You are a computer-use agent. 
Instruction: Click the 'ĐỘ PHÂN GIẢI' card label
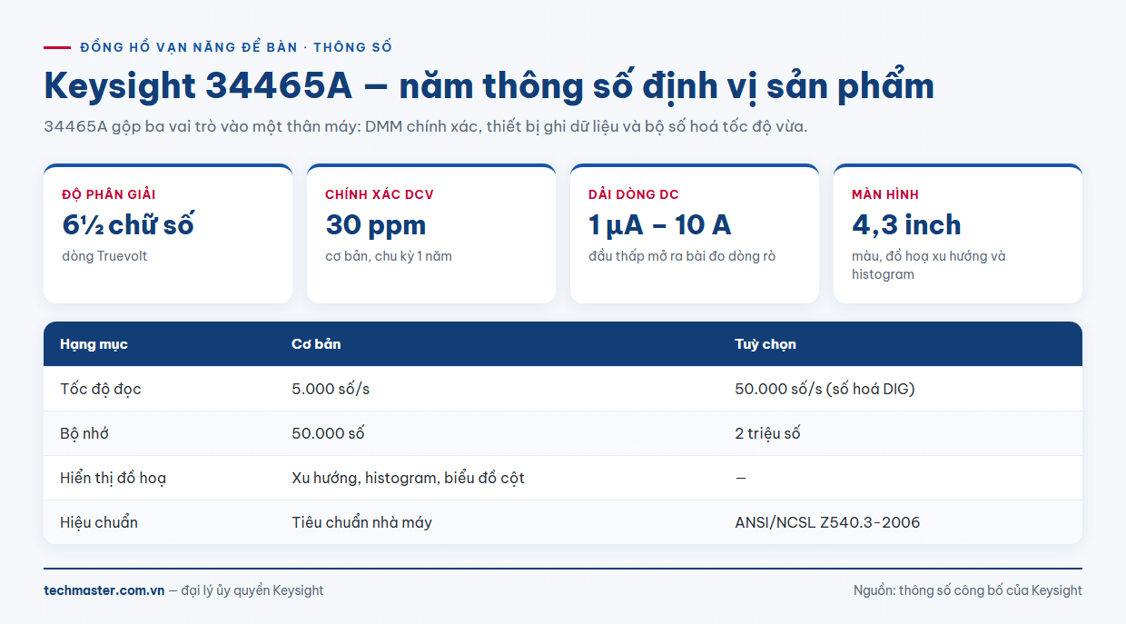(x=109, y=194)
